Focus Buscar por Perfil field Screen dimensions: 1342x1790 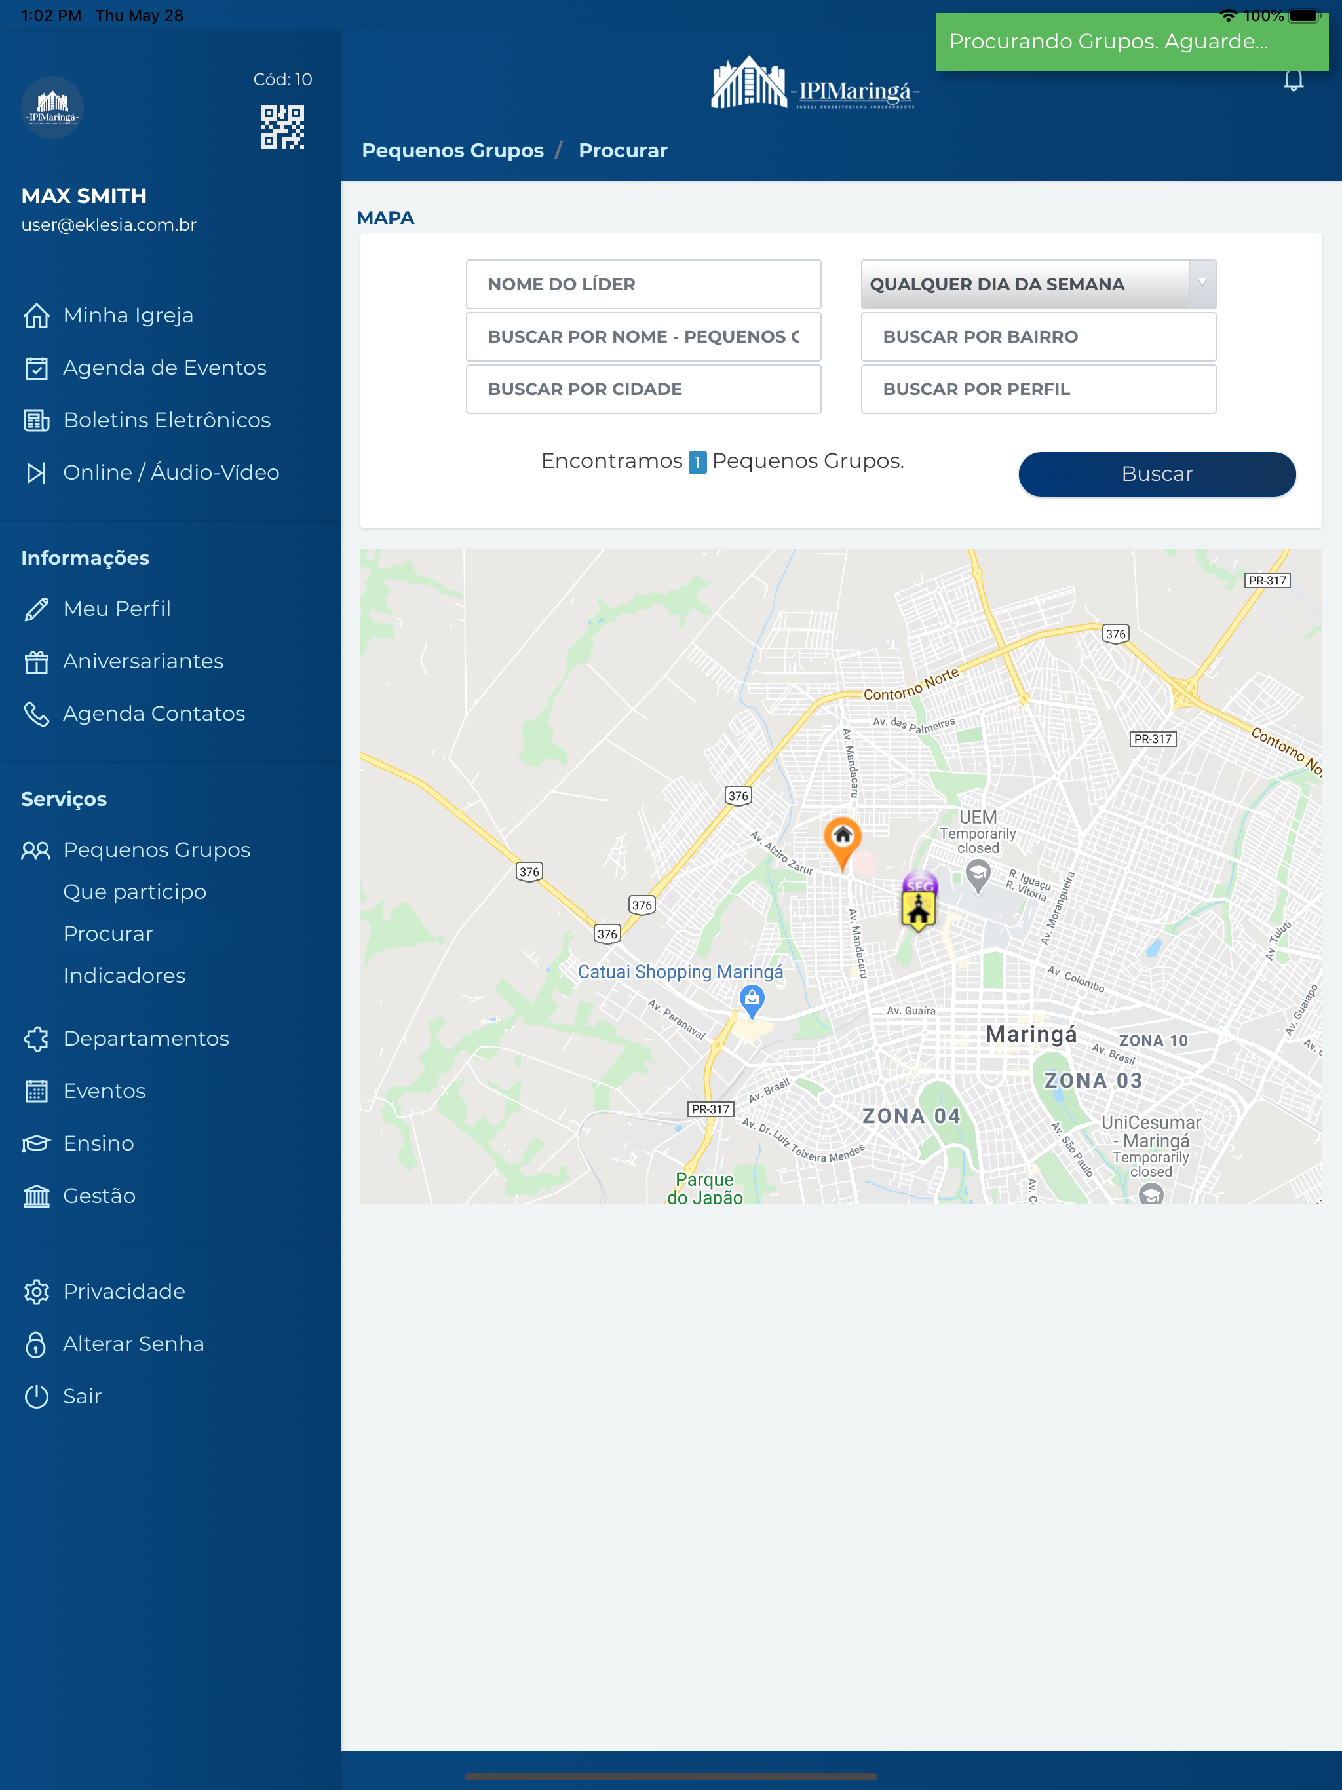1039,389
